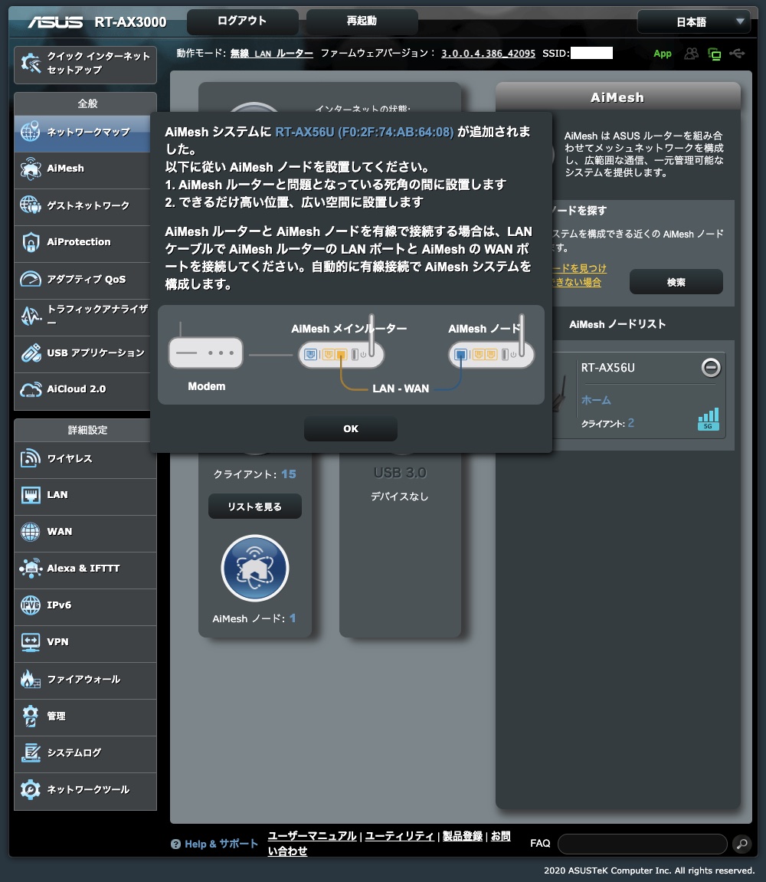Click the ASUS logo in header

click(x=55, y=22)
